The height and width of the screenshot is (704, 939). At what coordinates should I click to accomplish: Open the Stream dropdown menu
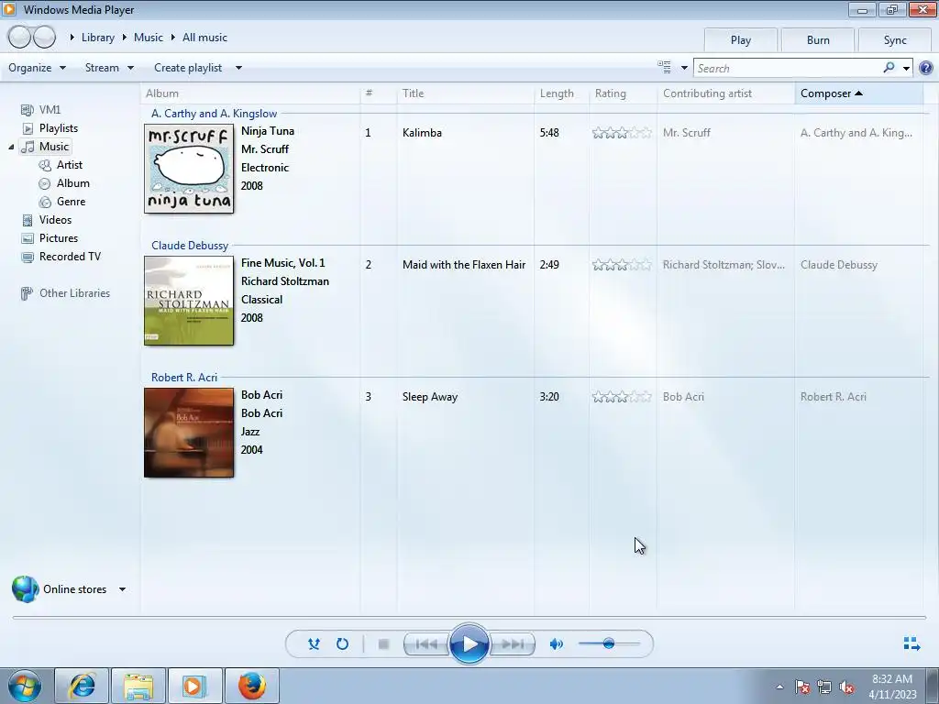109,68
